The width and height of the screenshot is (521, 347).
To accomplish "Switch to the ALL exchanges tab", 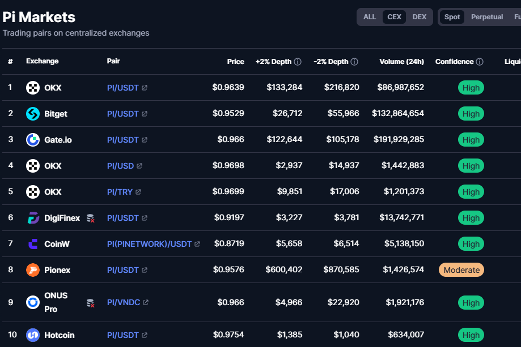I will 370,17.
